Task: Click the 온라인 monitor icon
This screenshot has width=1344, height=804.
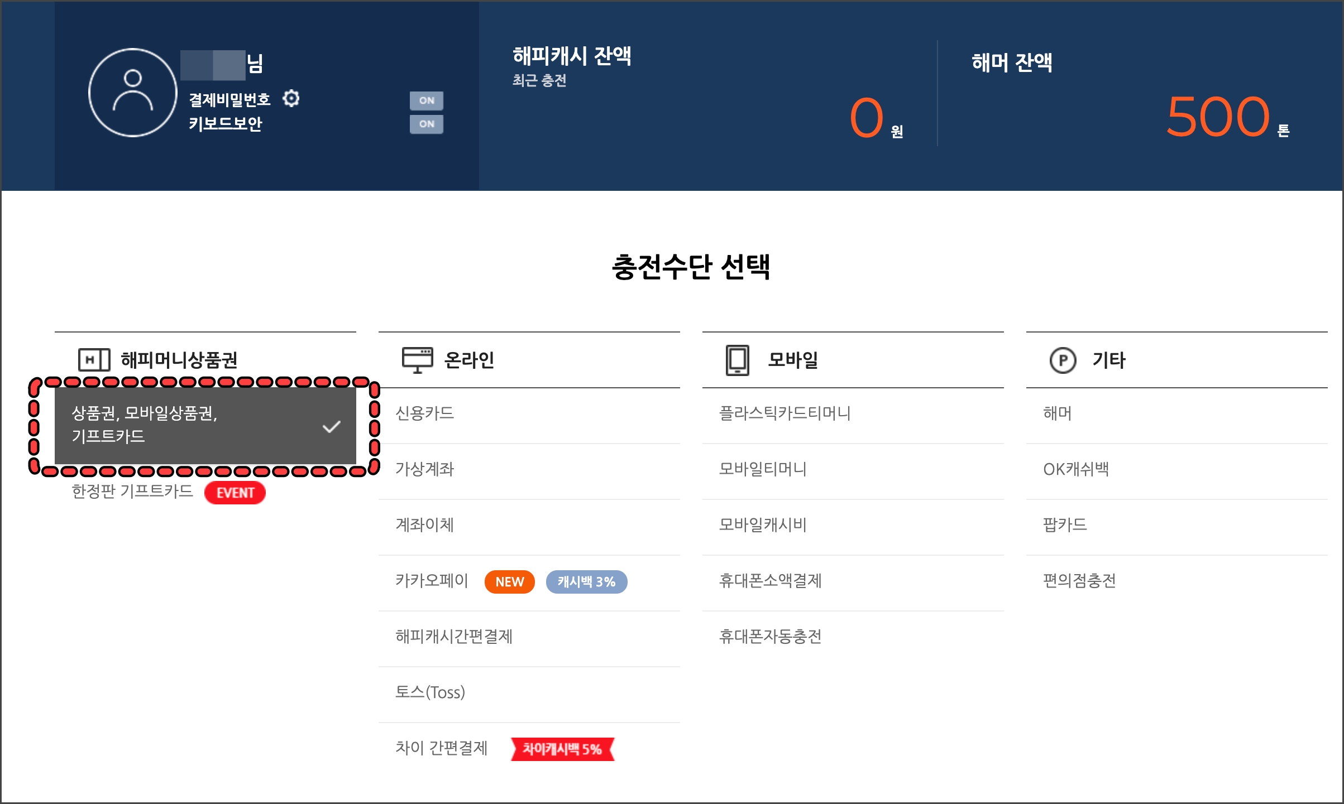Action: tap(417, 360)
